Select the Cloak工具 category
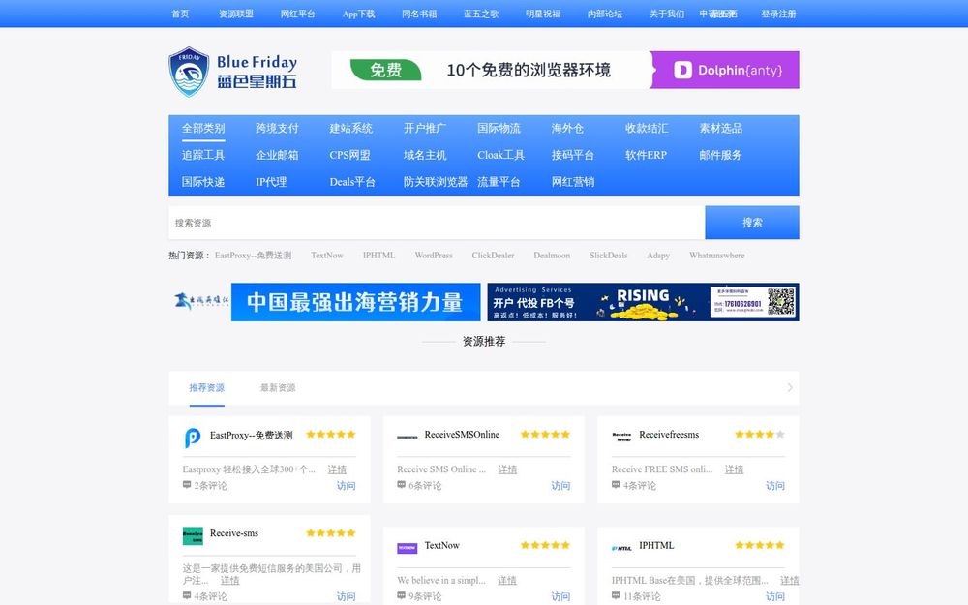This screenshot has width=968, height=605. point(500,155)
